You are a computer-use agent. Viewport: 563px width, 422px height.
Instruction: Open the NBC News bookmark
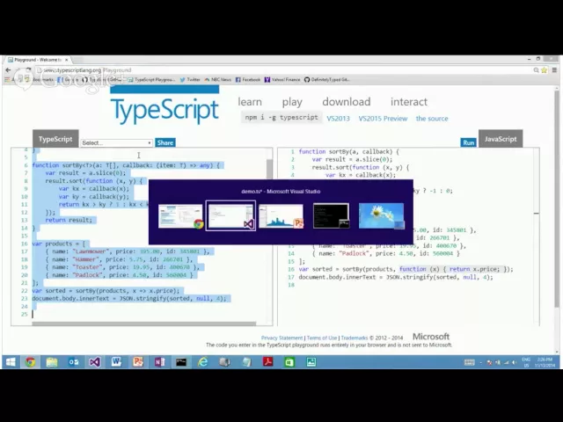click(217, 80)
